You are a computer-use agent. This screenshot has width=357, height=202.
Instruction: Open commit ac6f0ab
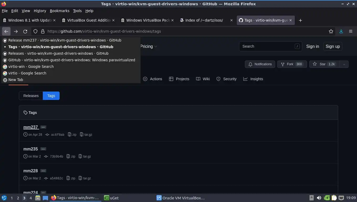coord(55,134)
